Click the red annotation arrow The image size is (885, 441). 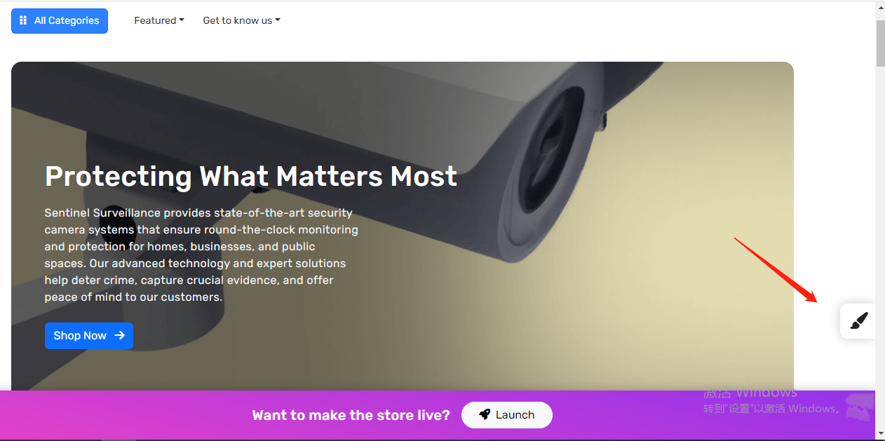coord(776,270)
